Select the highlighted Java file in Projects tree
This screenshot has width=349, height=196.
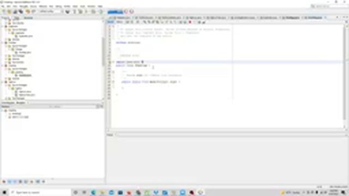25,75
